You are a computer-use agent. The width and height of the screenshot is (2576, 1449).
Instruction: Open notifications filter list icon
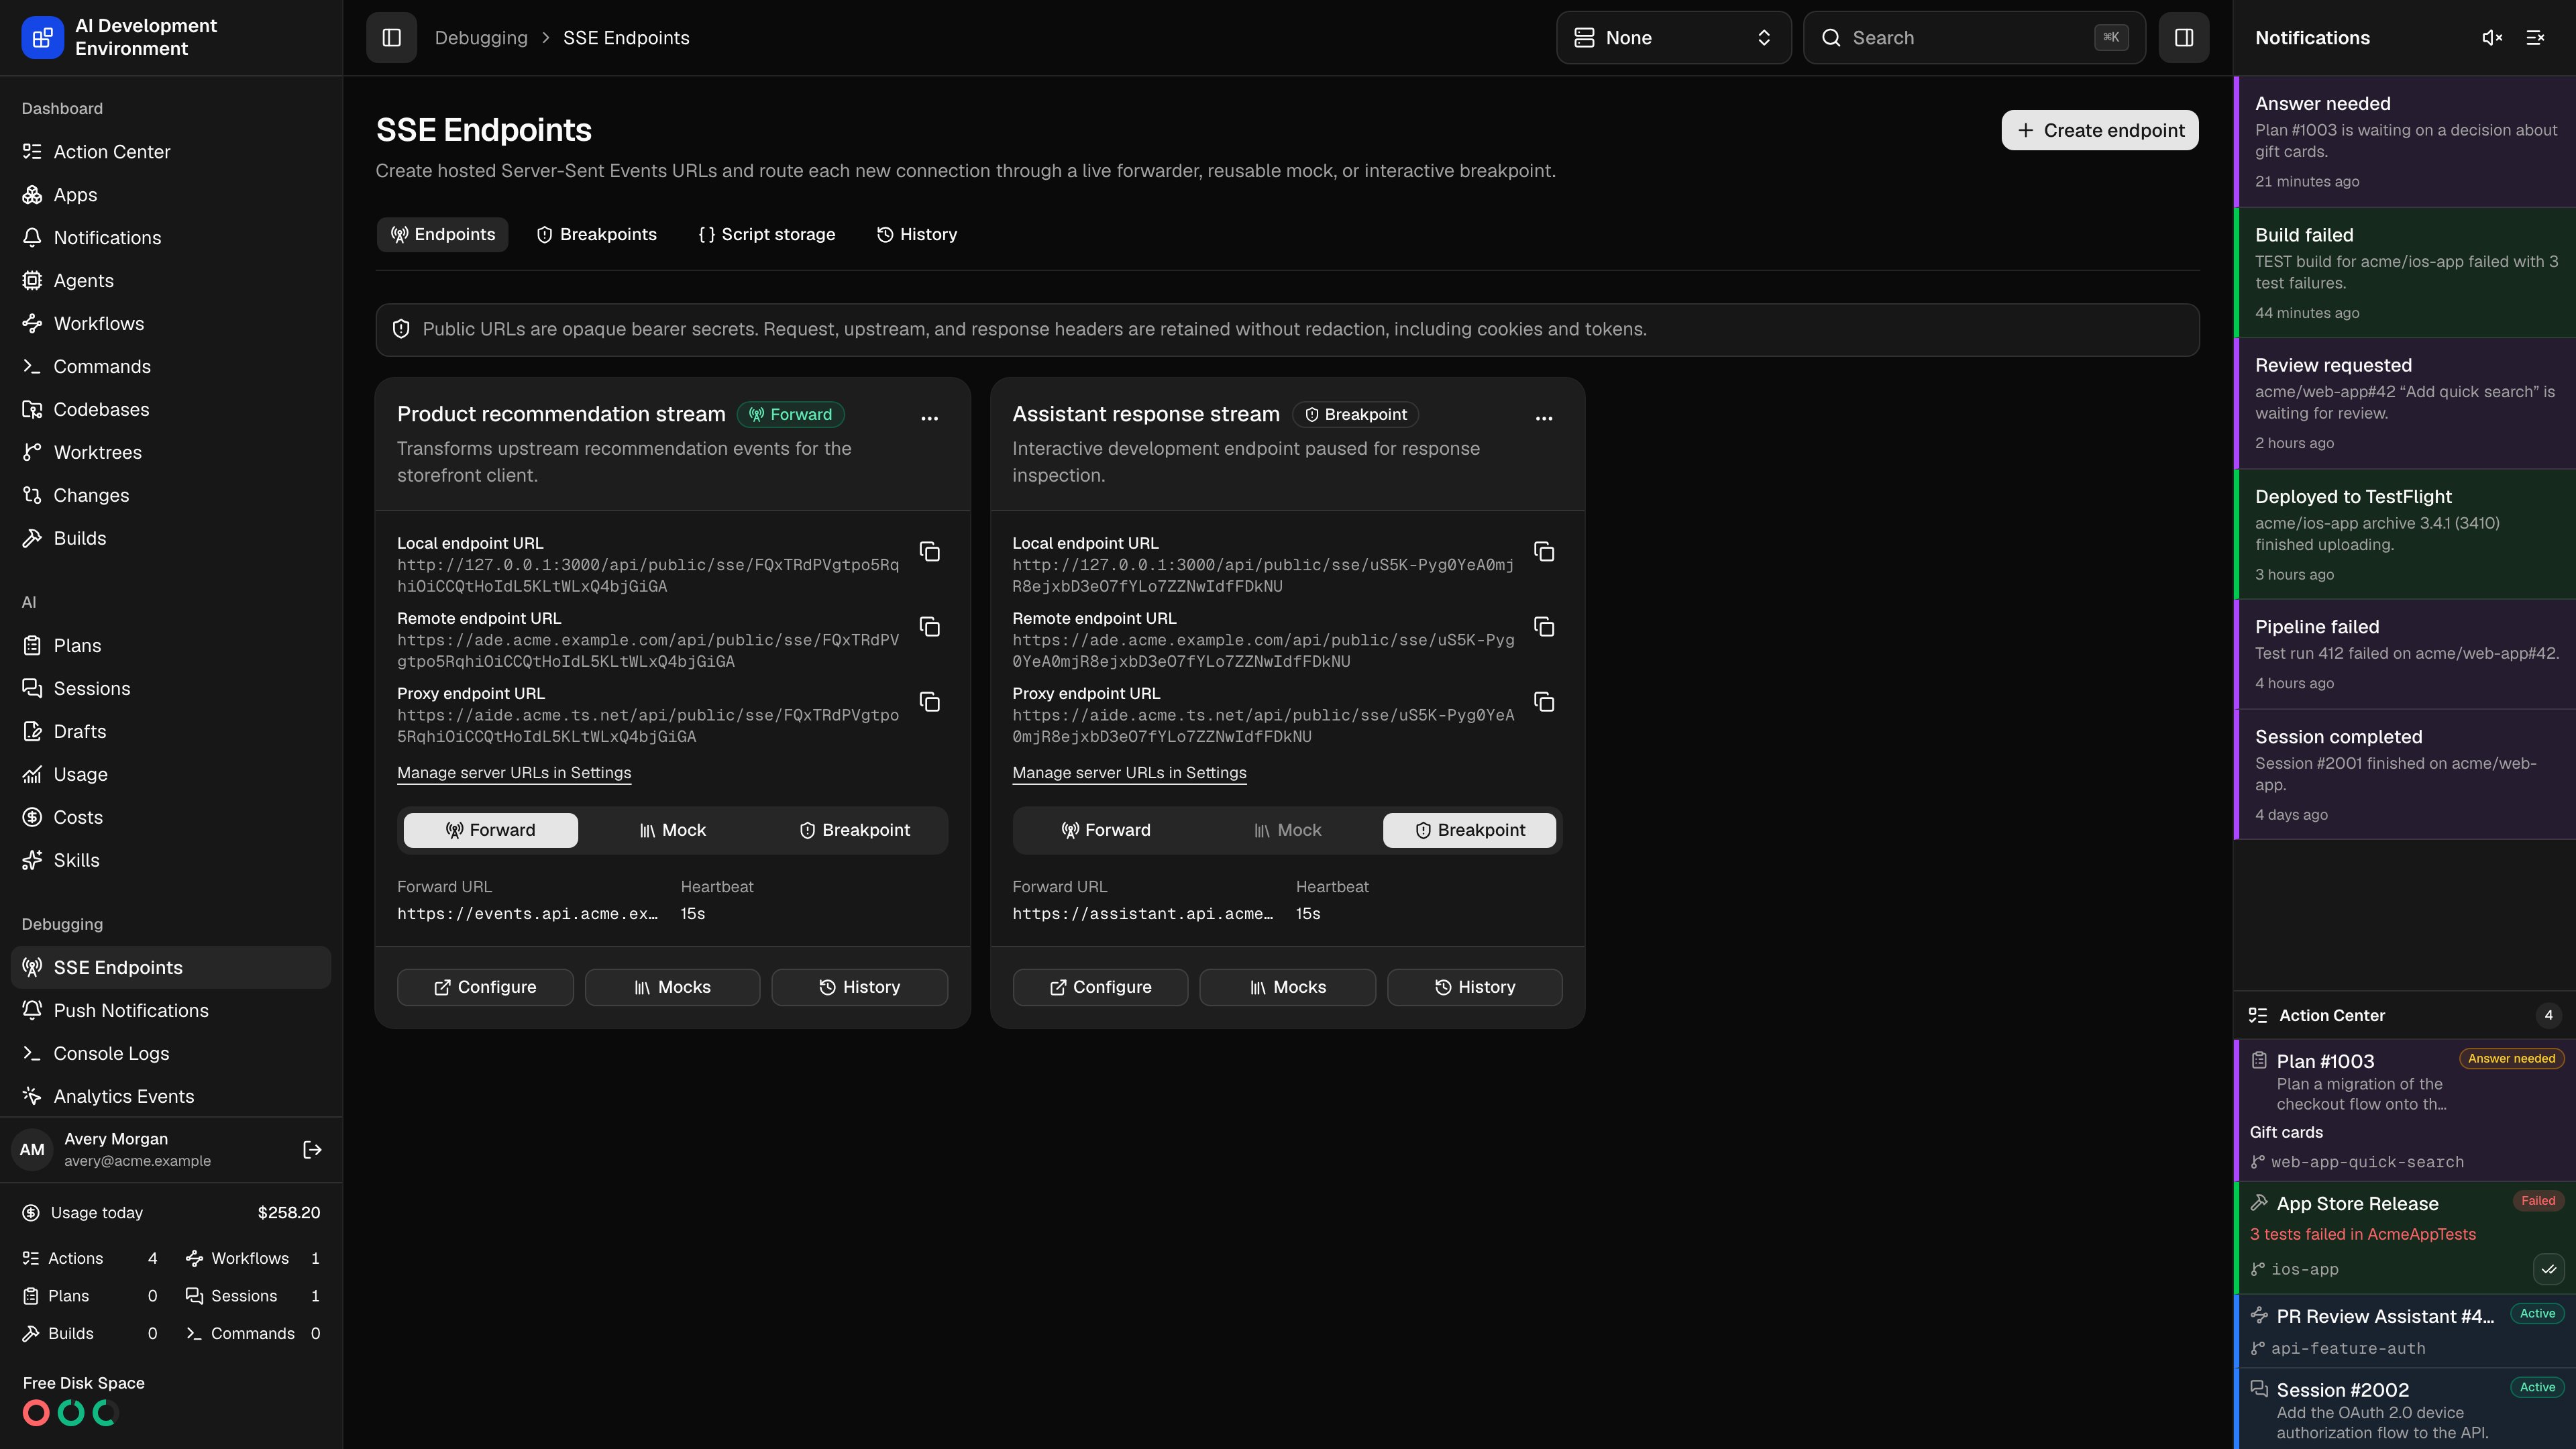[x=2535, y=38]
